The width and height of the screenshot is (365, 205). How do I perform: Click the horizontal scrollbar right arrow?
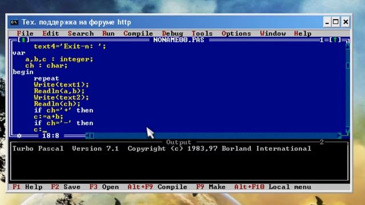pyautogui.click(x=339, y=136)
